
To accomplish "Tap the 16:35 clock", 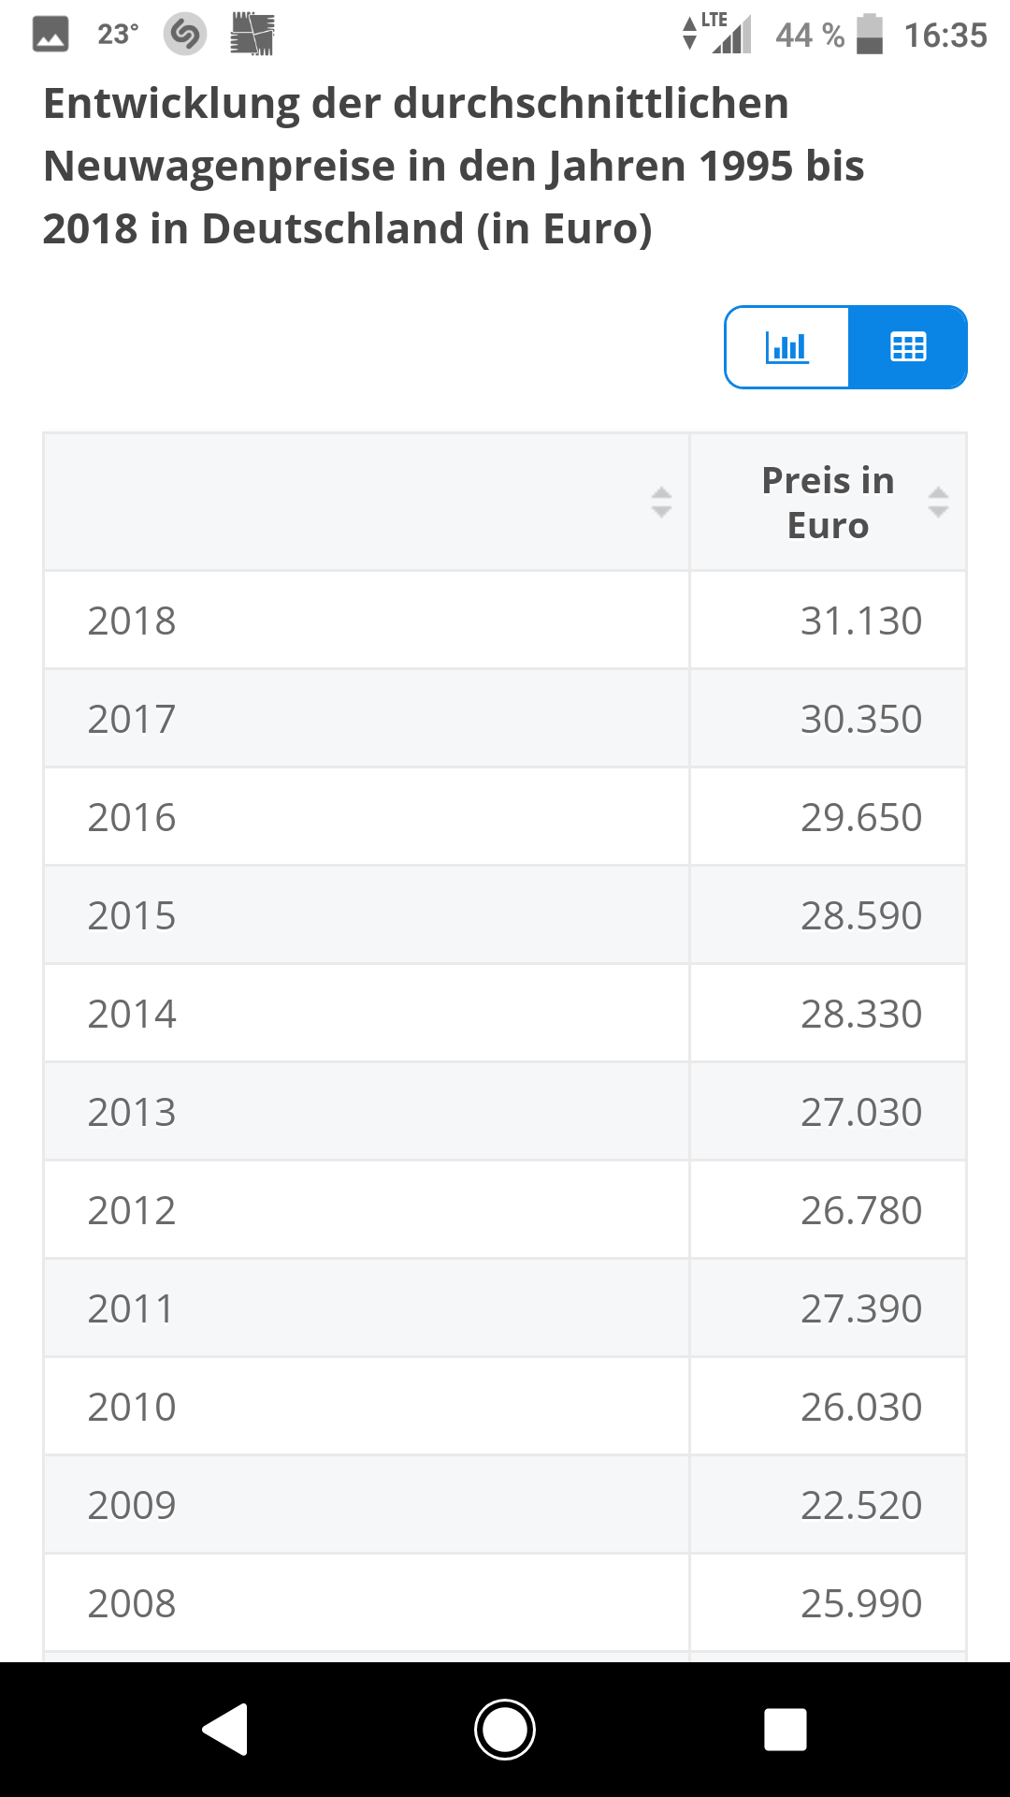I will [x=945, y=36].
